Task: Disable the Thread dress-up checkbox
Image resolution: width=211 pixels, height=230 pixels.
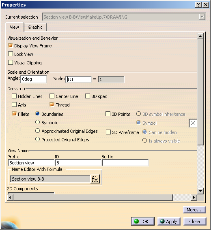Action: tap(52, 104)
